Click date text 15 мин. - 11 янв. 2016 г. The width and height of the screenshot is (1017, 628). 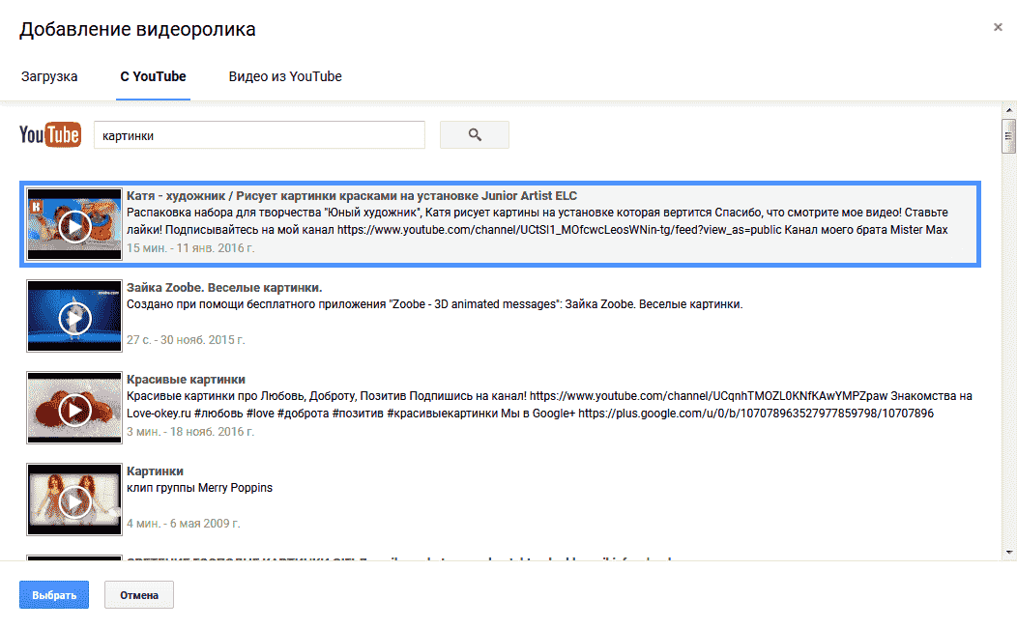pos(190,248)
